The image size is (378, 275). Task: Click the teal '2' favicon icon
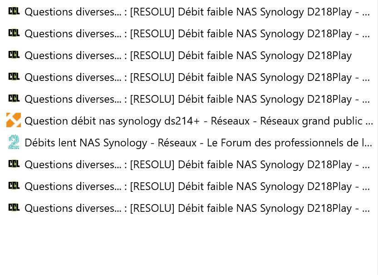14,142
